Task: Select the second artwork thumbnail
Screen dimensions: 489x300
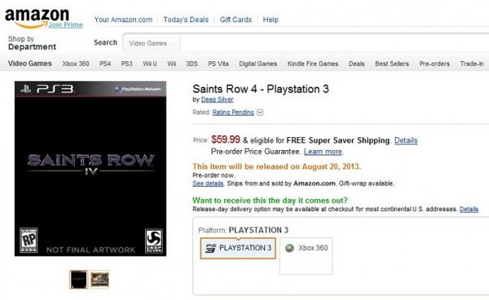Action: 99,279
